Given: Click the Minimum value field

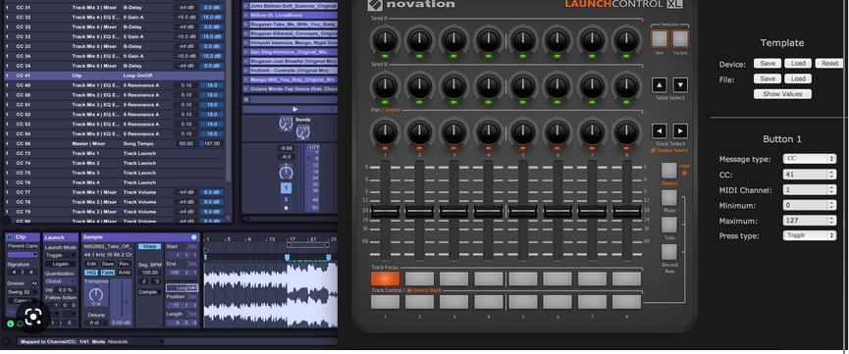Looking at the screenshot, I should [810, 205].
